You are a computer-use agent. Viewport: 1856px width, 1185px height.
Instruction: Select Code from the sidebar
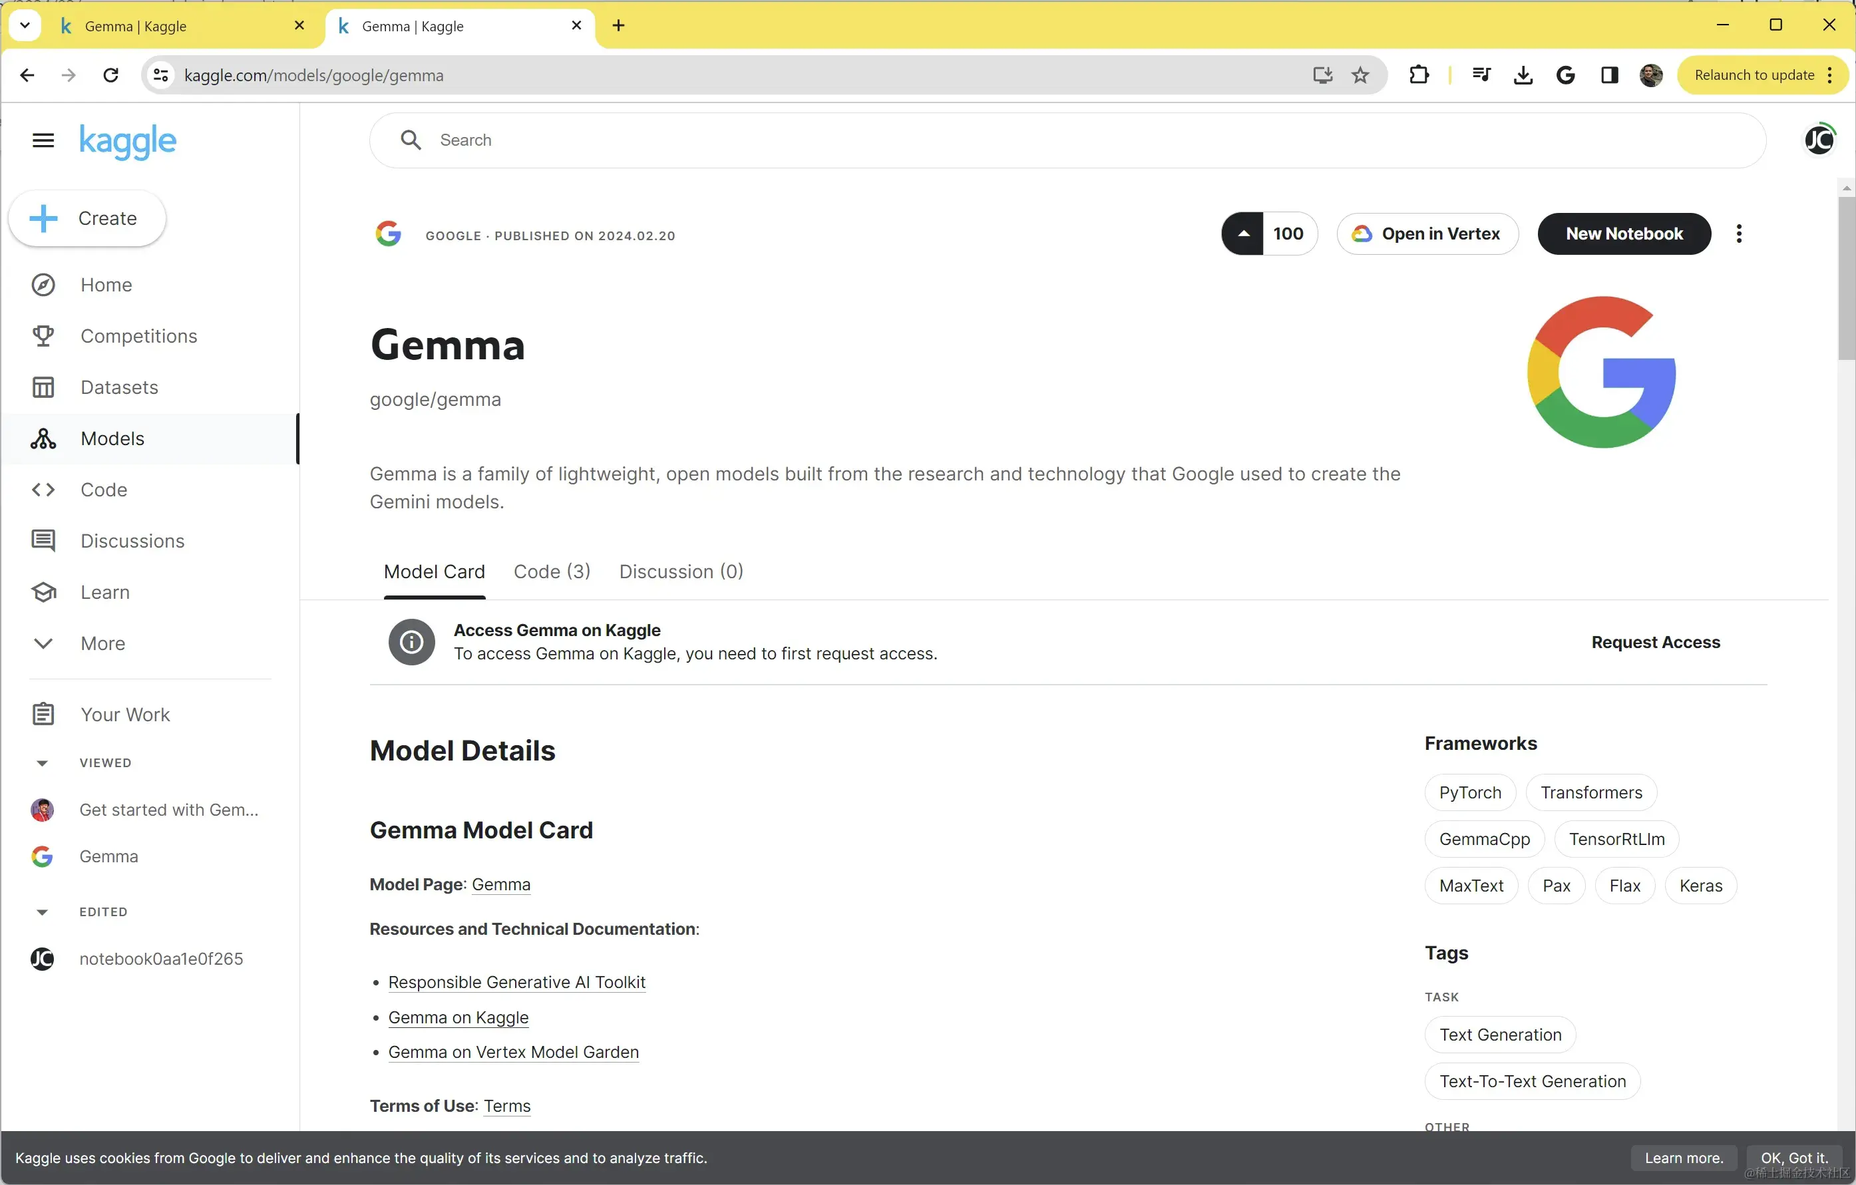103,489
